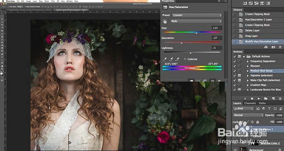
Task: Click the Actions stop button
Action: 245,99
